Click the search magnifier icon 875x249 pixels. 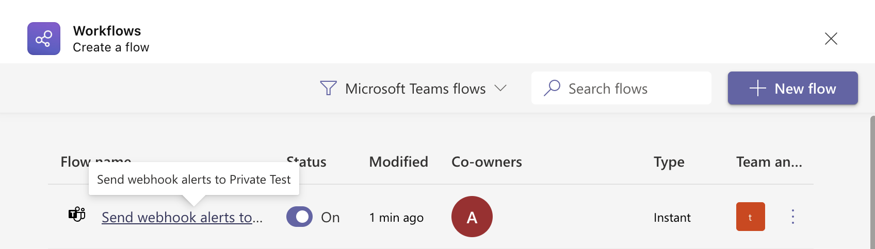552,88
